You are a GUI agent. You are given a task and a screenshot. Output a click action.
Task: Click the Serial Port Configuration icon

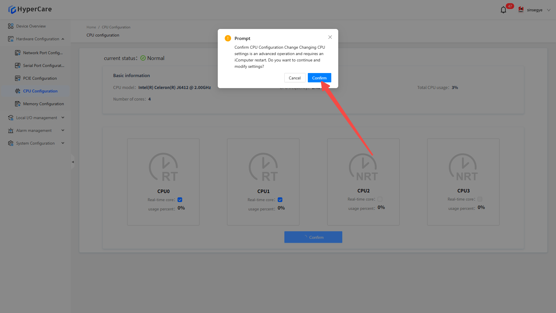tap(18, 65)
